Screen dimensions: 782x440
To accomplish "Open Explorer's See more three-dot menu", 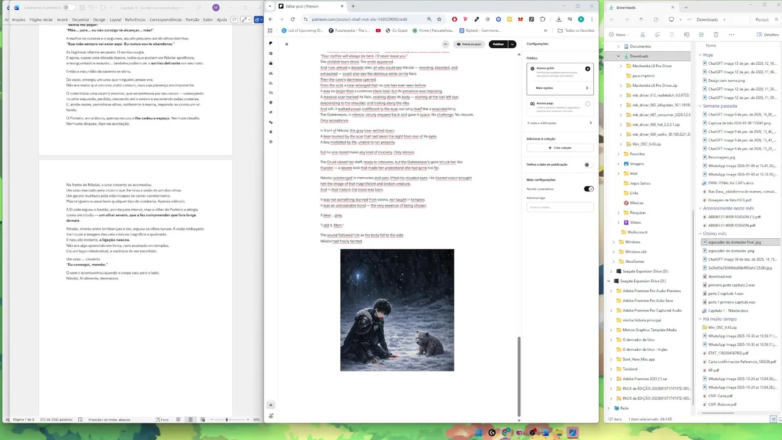I will 731,35.
